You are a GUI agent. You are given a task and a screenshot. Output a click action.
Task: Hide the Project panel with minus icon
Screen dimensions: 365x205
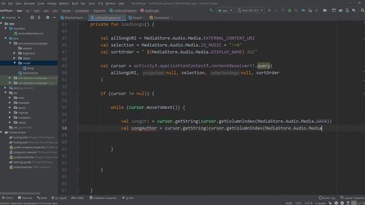pos(54,18)
